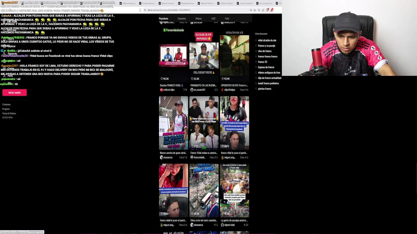Click francovidali avatar icon
The image size is (417, 234).
(192, 157)
